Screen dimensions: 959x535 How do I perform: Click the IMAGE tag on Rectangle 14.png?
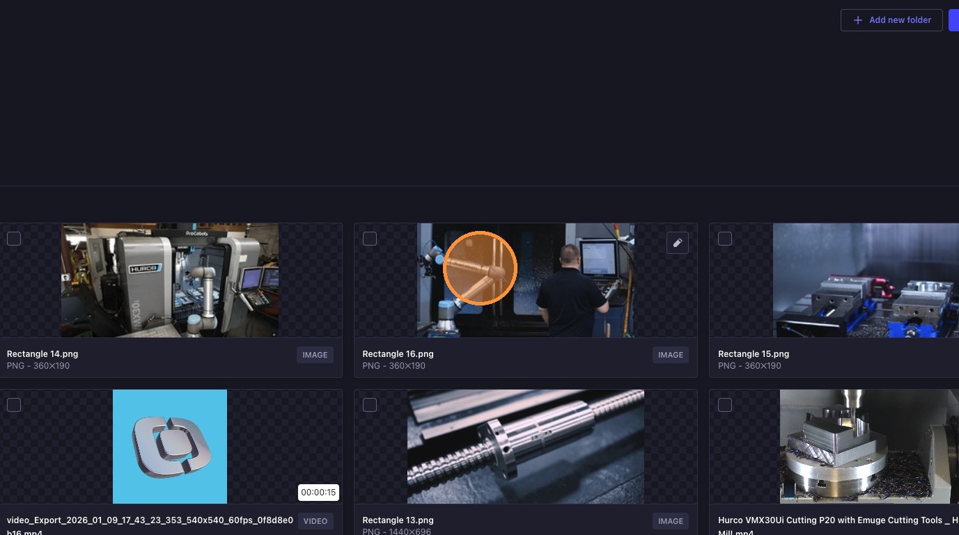point(315,355)
